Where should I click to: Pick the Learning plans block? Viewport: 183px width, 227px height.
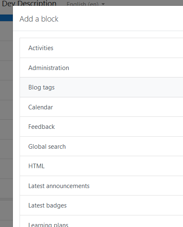(x=101, y=221)
